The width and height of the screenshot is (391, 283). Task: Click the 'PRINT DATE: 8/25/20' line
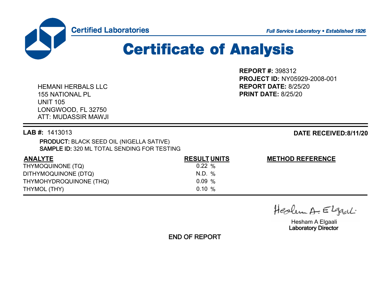pyautogui.click(x=271, y=94)
